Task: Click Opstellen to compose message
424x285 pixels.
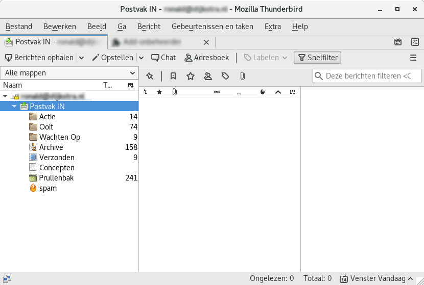Action: click(113, 58)
